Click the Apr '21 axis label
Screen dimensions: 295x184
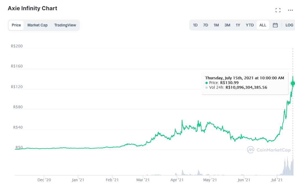pos(177,180)
